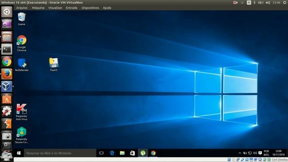Click the Pesquisar na Web e no Windows search box
This screenshot has width=288, height=162.
point(60,153)
